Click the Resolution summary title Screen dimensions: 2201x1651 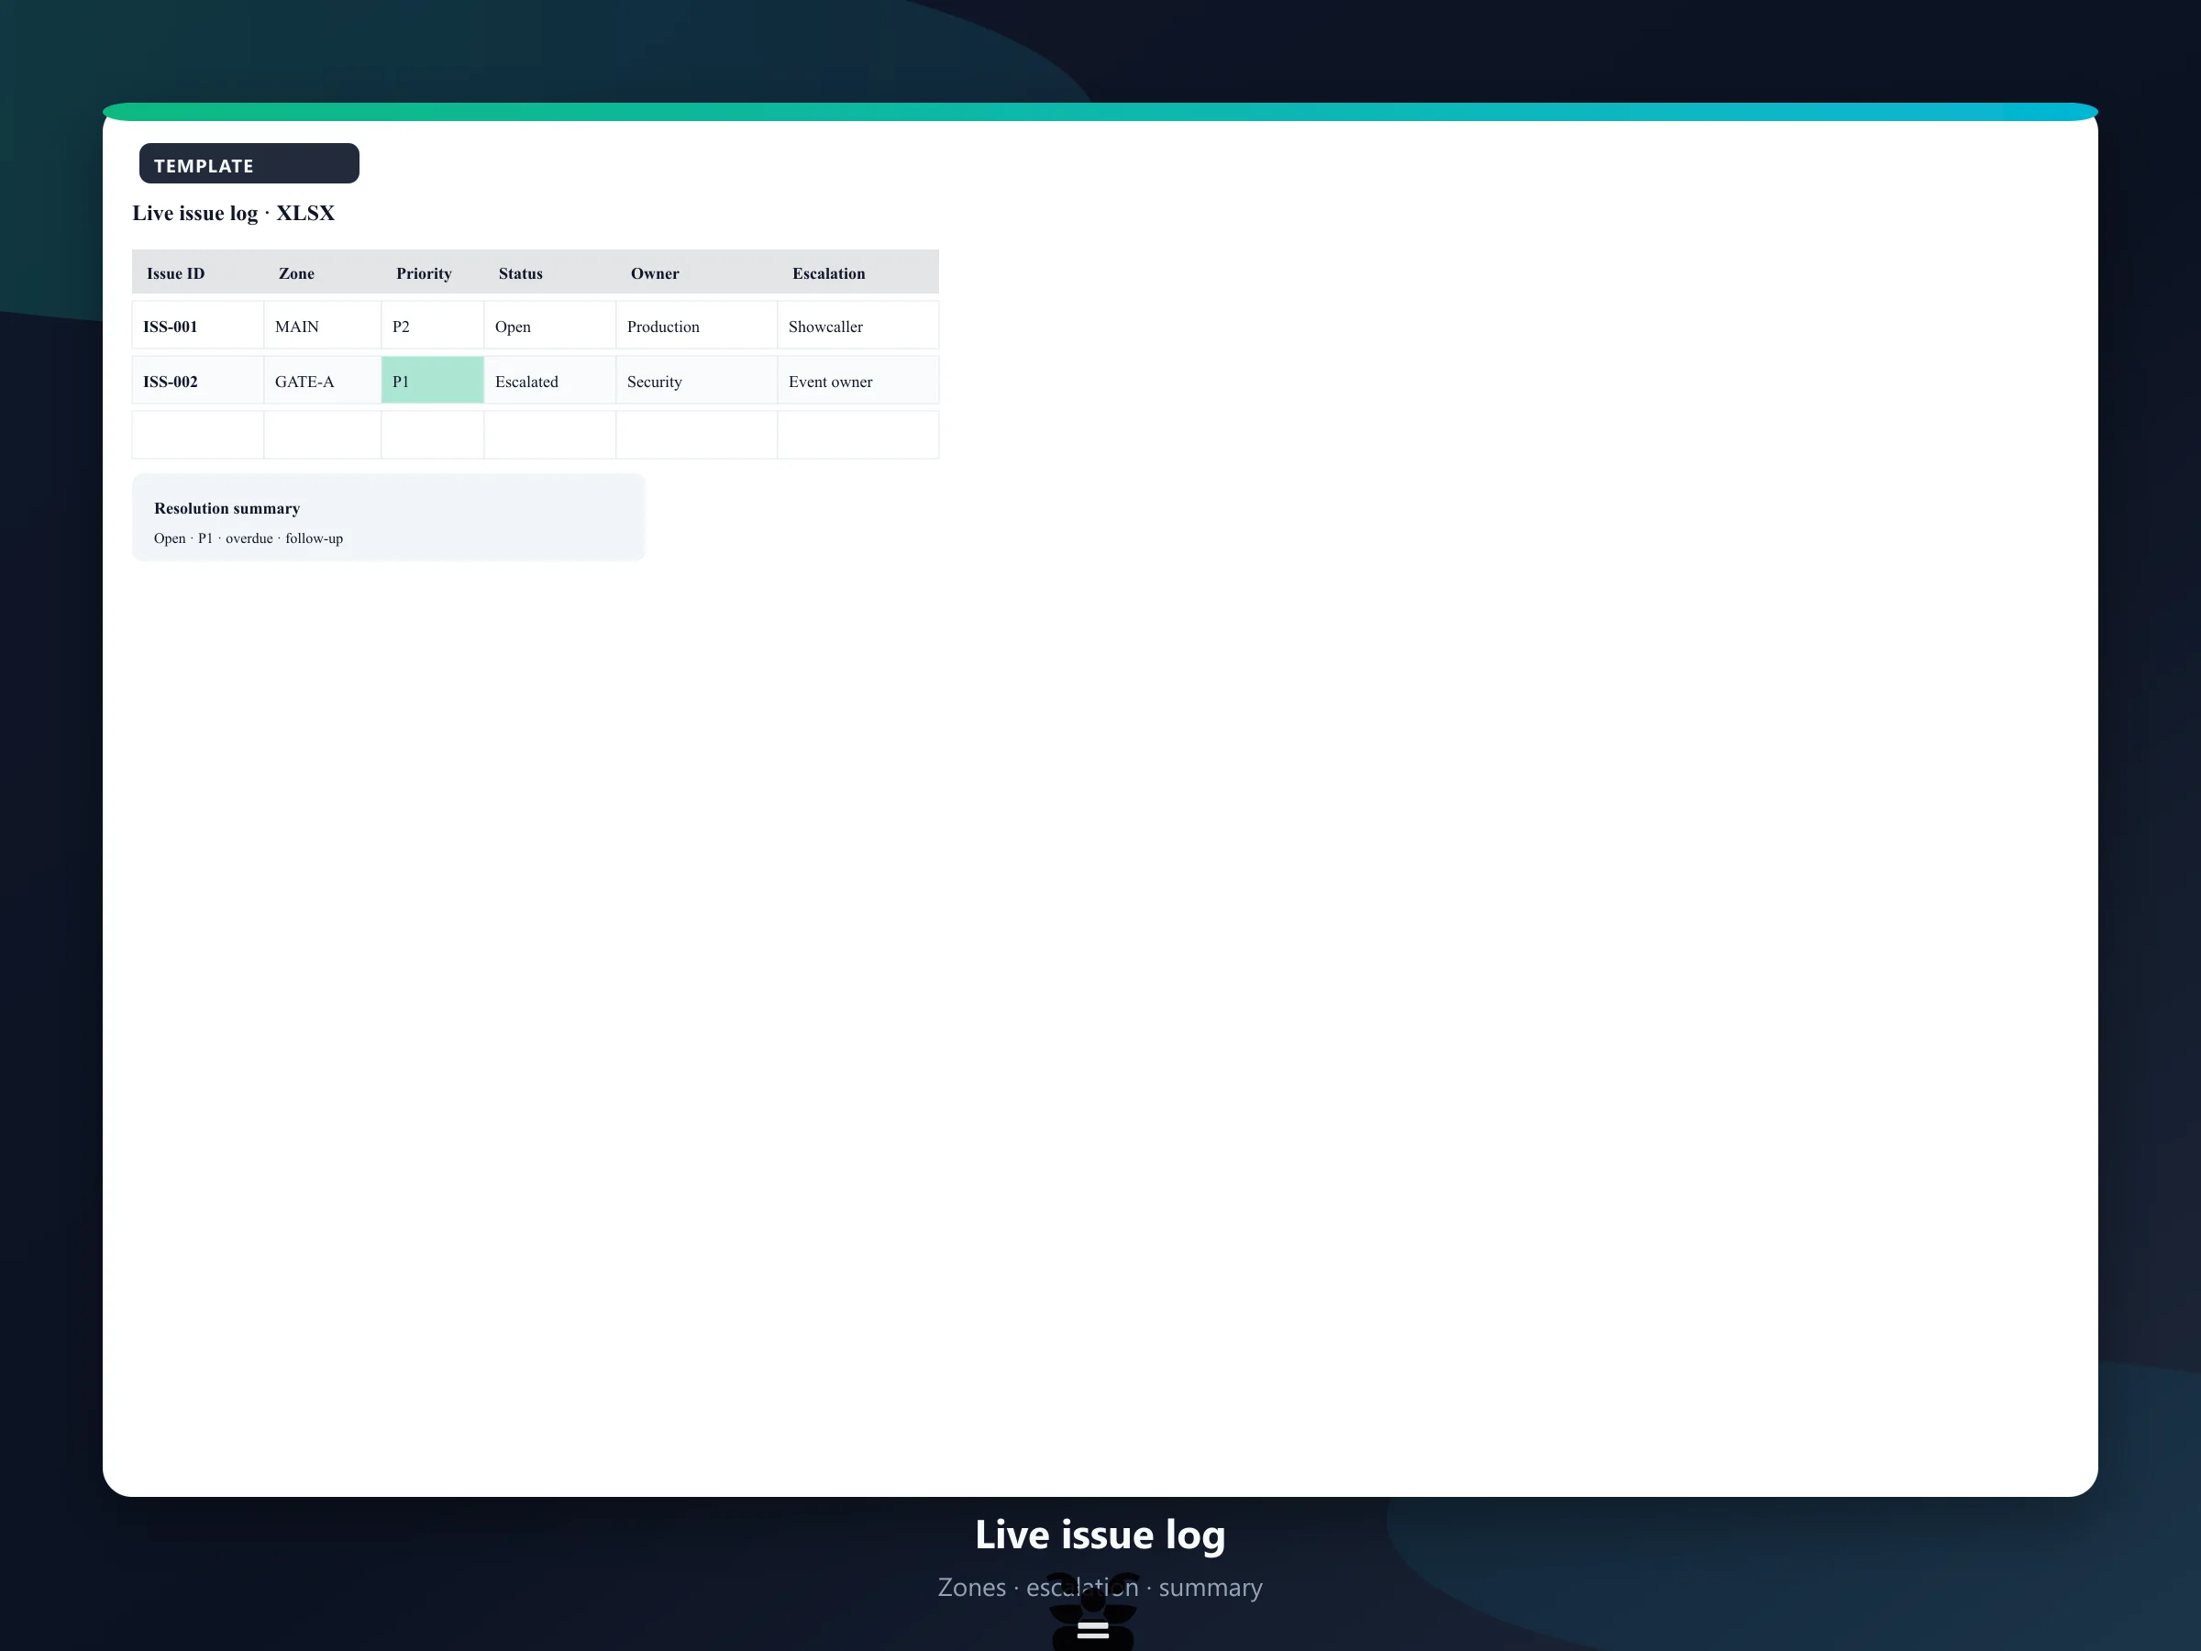coord(227,508)
